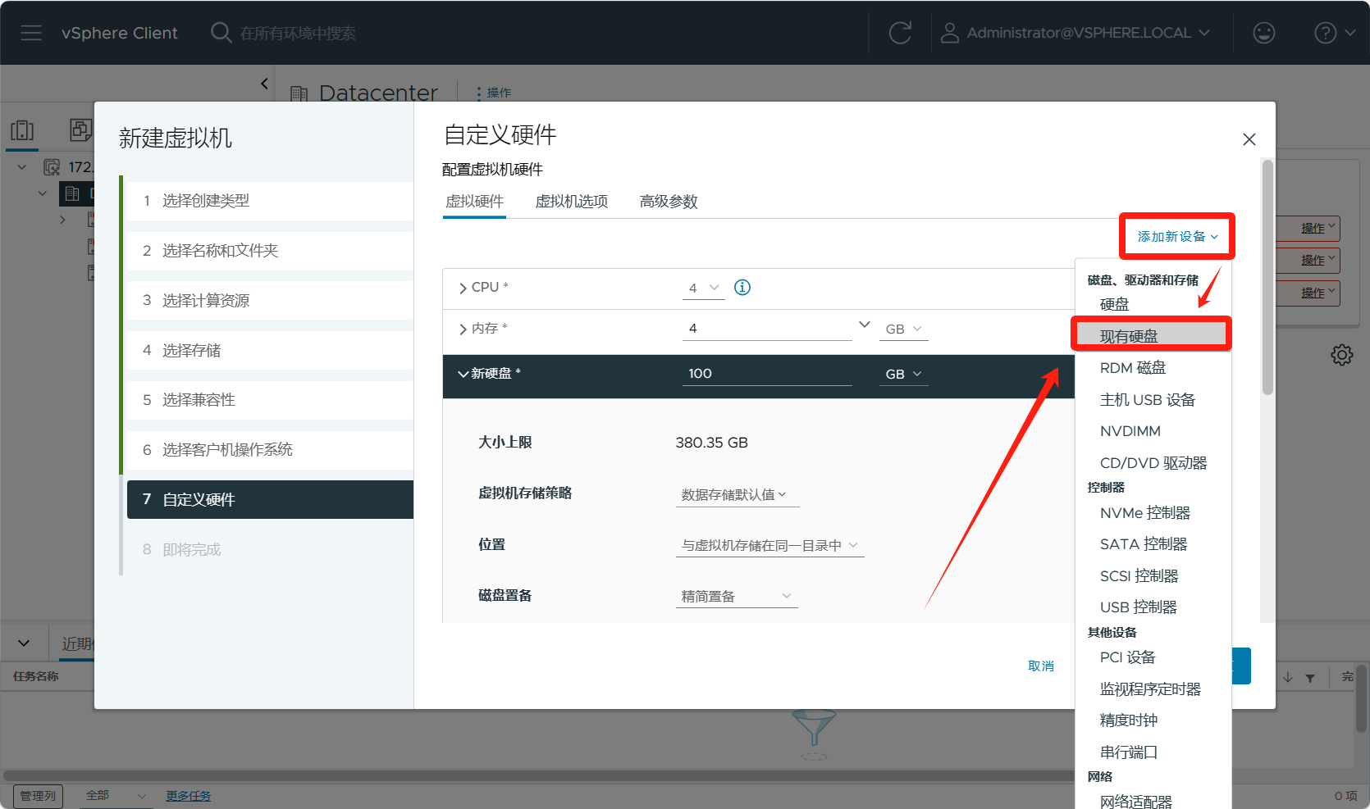This screenshot has height=809, width=1370.
Task: Open the hard disk size unit dropdown
Action: click(x=903, y=374)
